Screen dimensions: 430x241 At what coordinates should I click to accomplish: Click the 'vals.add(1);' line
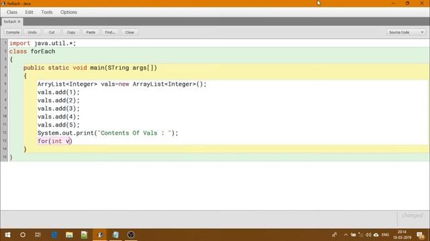pos(58,92)
